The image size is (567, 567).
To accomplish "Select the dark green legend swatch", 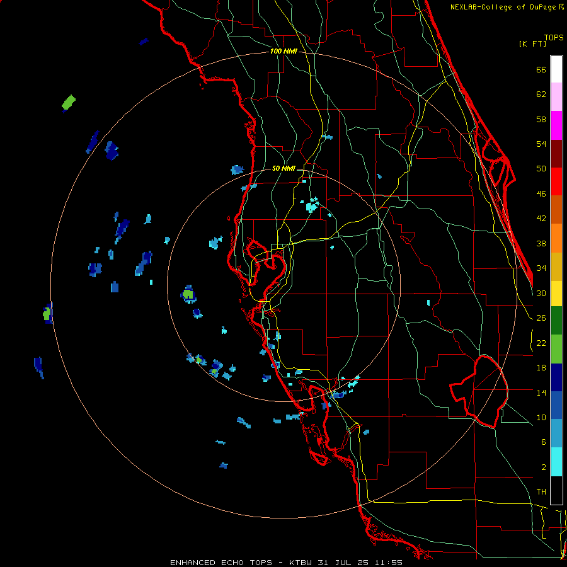I will (556, 321).
